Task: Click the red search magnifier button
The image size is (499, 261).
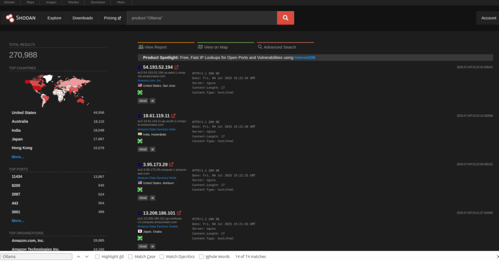Action: click(286, 18)
